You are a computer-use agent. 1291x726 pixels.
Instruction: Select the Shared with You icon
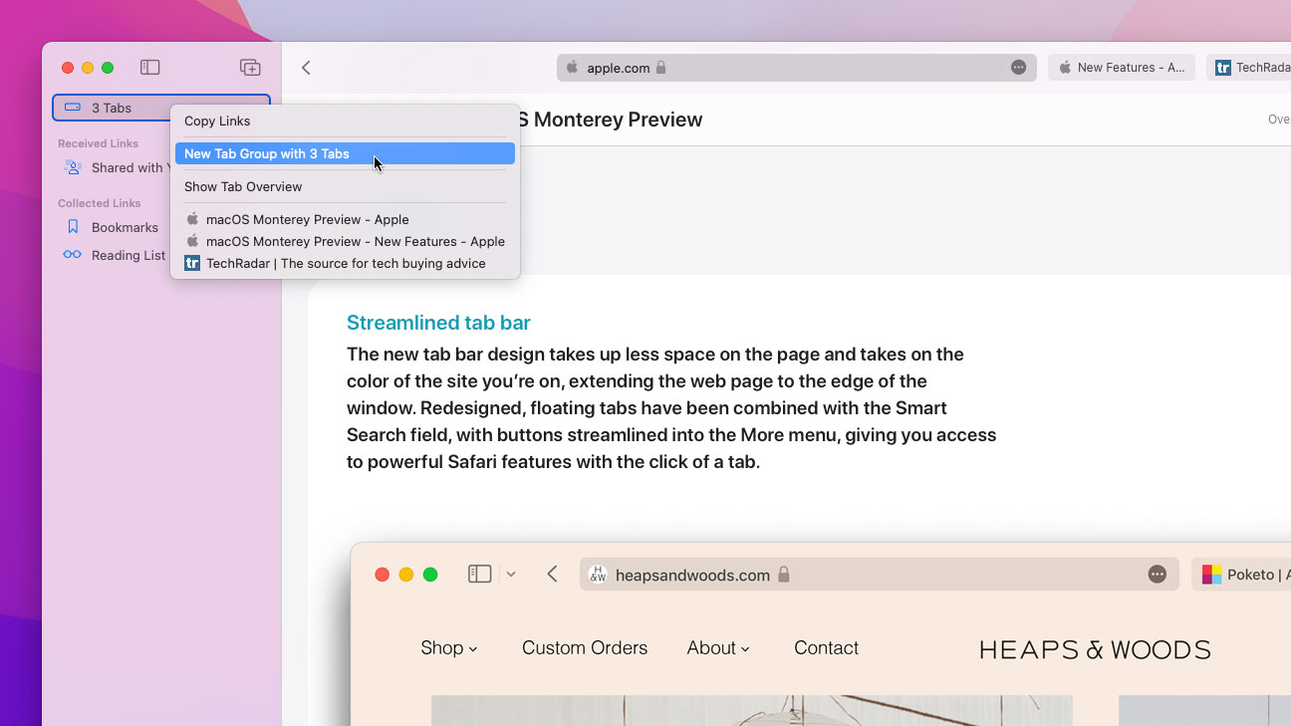coord(72,167)
